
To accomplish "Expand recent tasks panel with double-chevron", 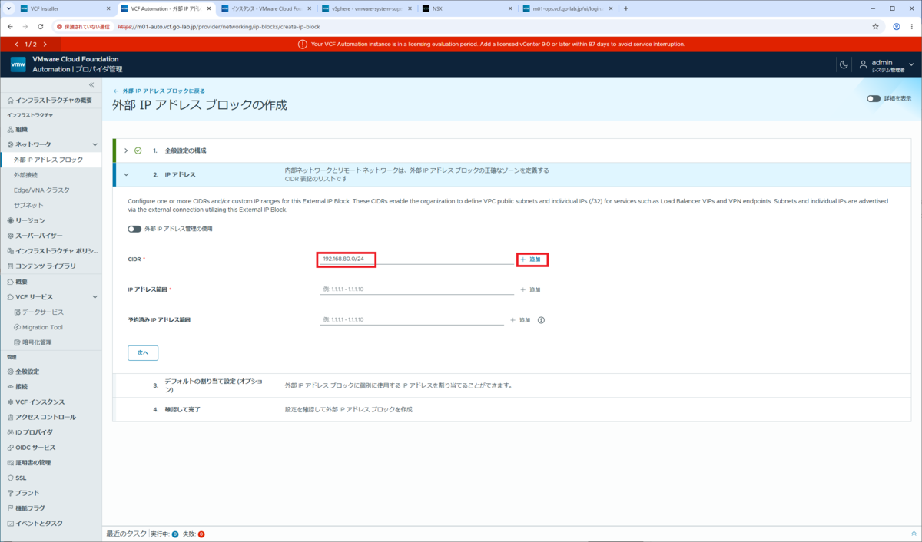I will (x=914, y=534).
